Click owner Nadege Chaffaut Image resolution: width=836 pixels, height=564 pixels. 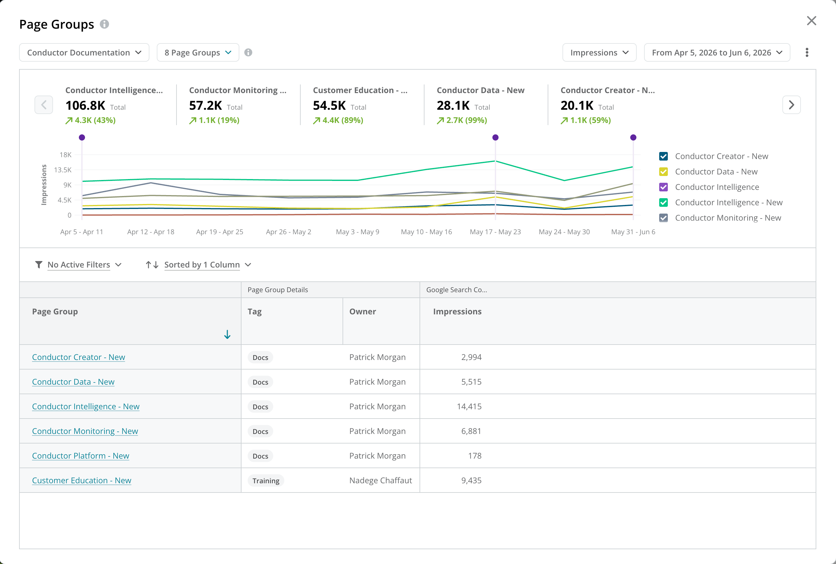381,480
